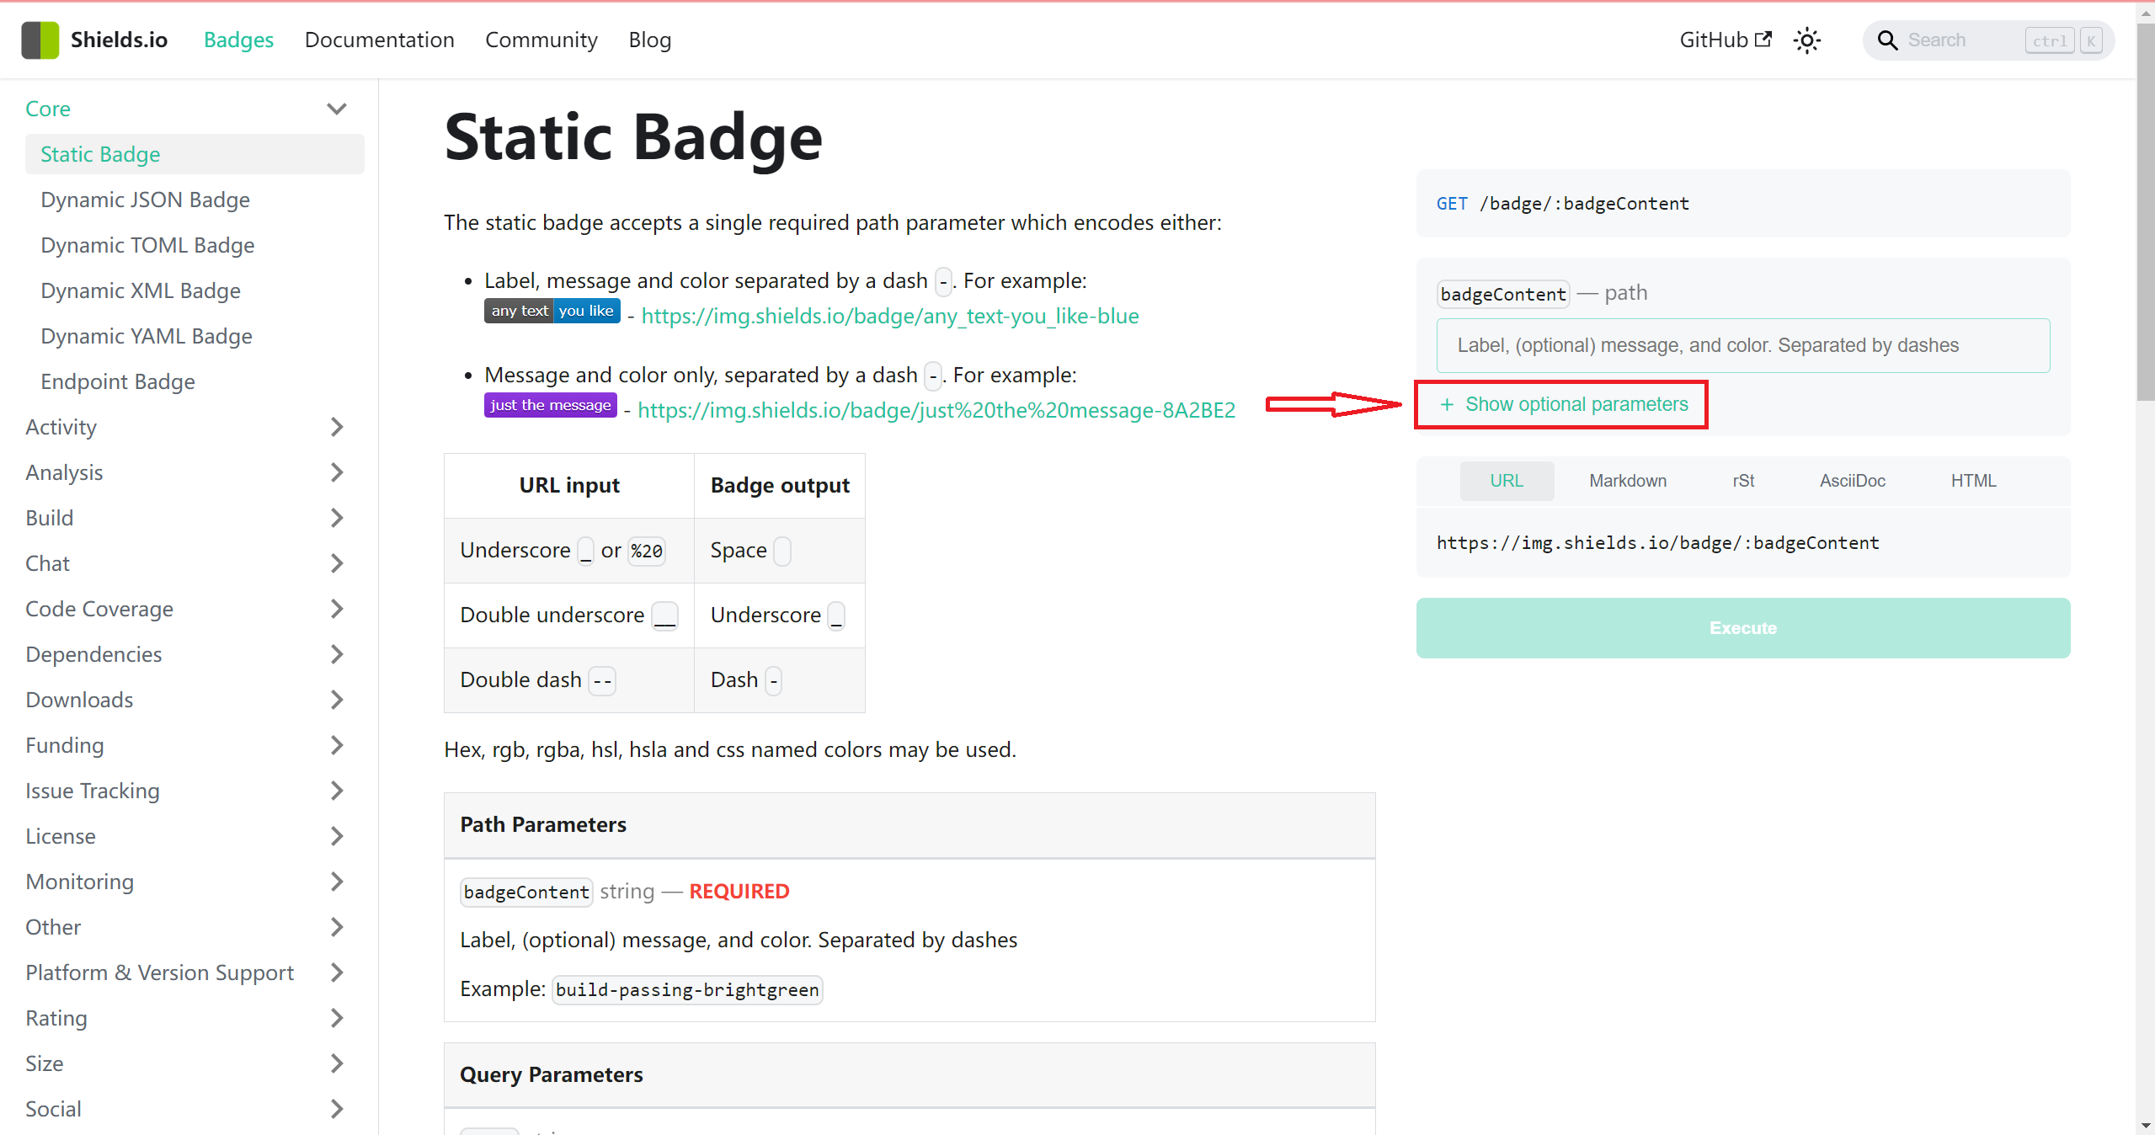Expand Platform & Version Support chevron
Image resolution: width=2155 pixels, height=1135 pixels.
(x=336, y=972)
